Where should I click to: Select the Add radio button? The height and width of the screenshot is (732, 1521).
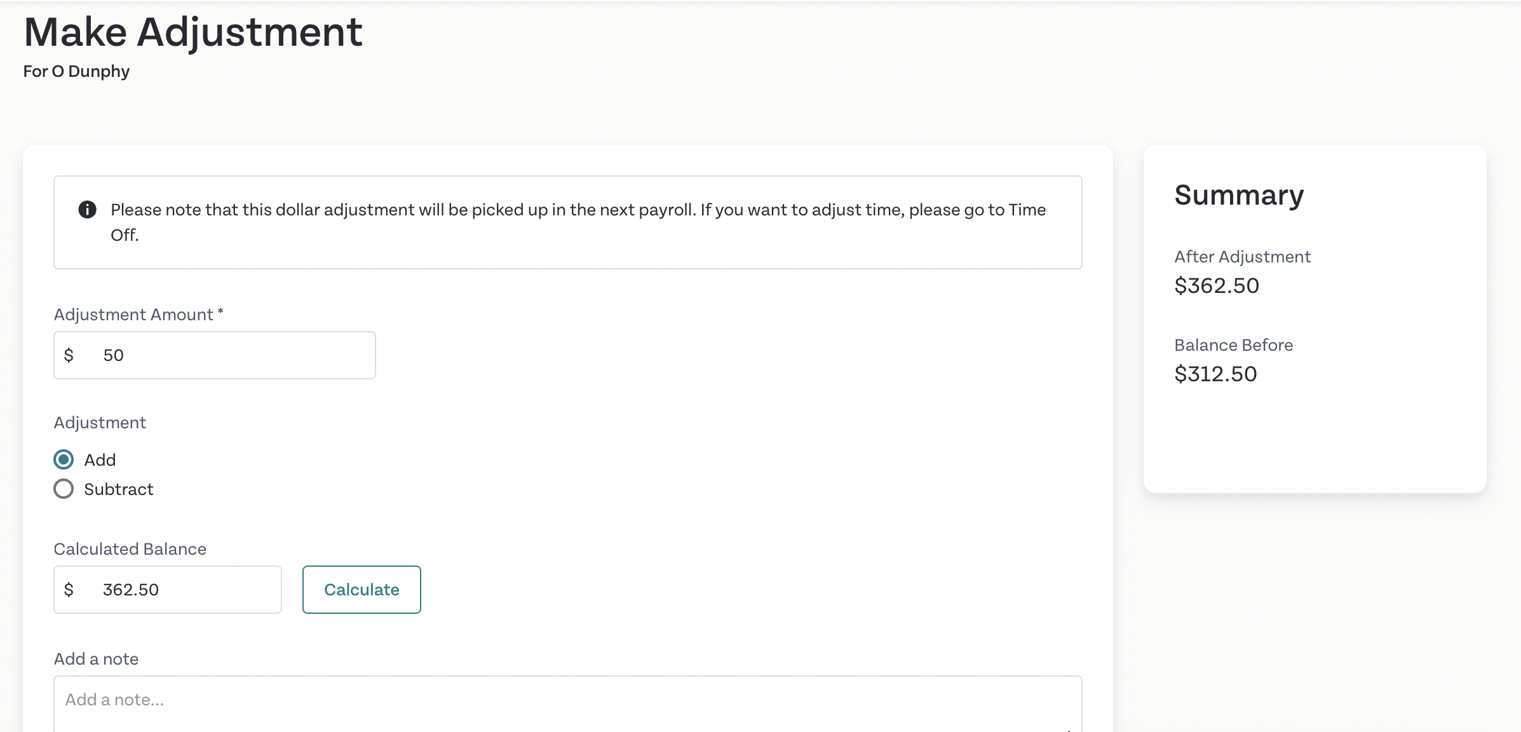tap(64, 459)
